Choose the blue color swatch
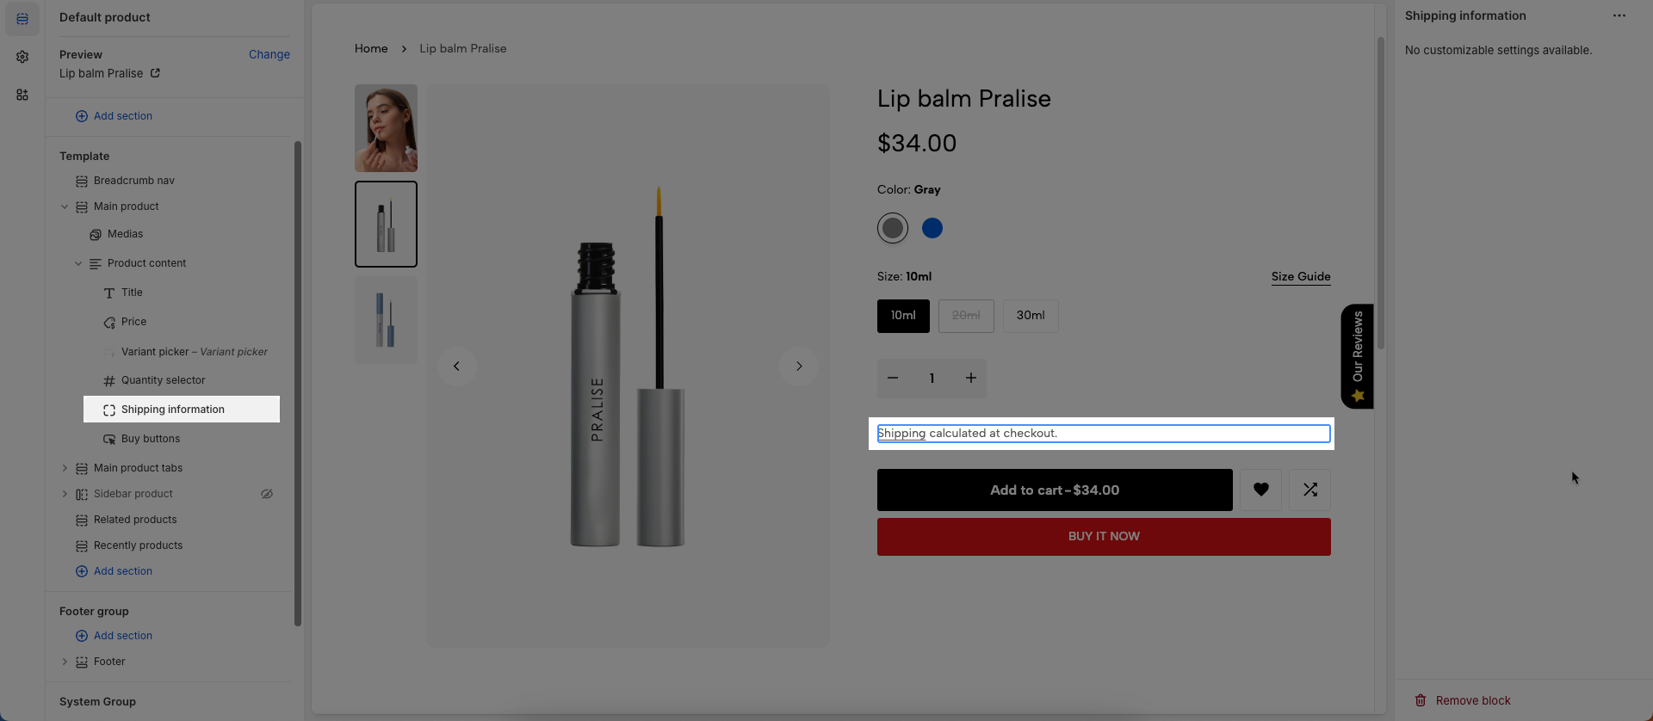This screenshot has height=721, width=1653. pyautogui.click(x=932, y=228)
